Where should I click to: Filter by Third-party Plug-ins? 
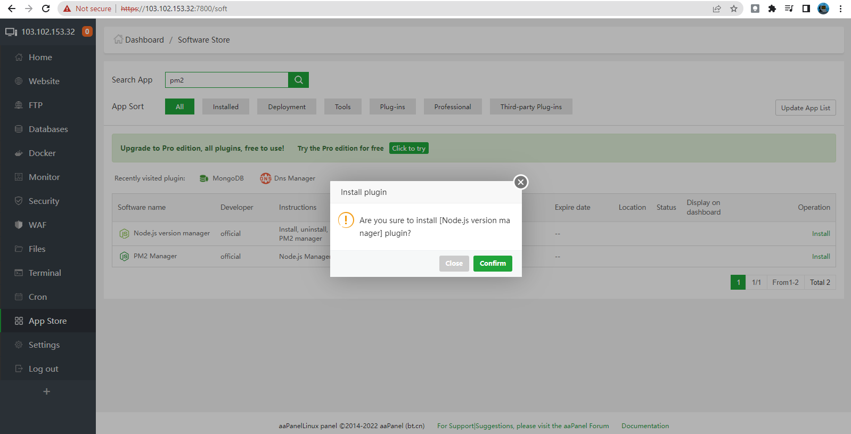coord(531,107)
